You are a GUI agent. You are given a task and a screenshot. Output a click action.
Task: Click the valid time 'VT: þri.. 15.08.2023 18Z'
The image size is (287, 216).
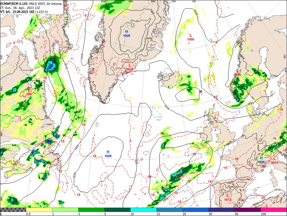18,12
